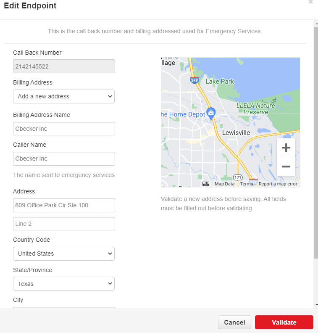Expand the Country Code dropdown
Screen dimensions: 318x333
tap(64, 254)
